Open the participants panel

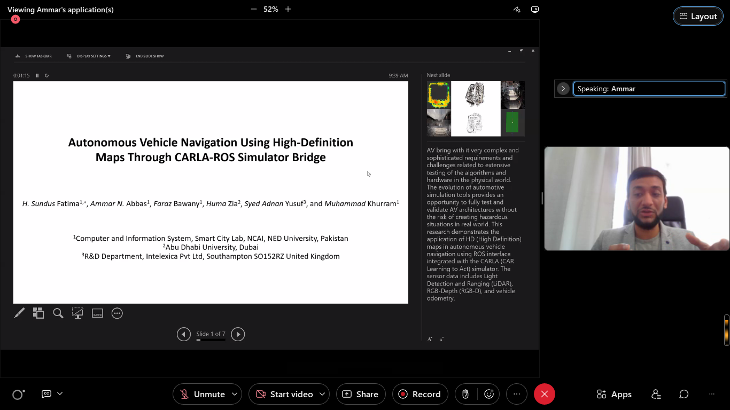coord(656,394)
